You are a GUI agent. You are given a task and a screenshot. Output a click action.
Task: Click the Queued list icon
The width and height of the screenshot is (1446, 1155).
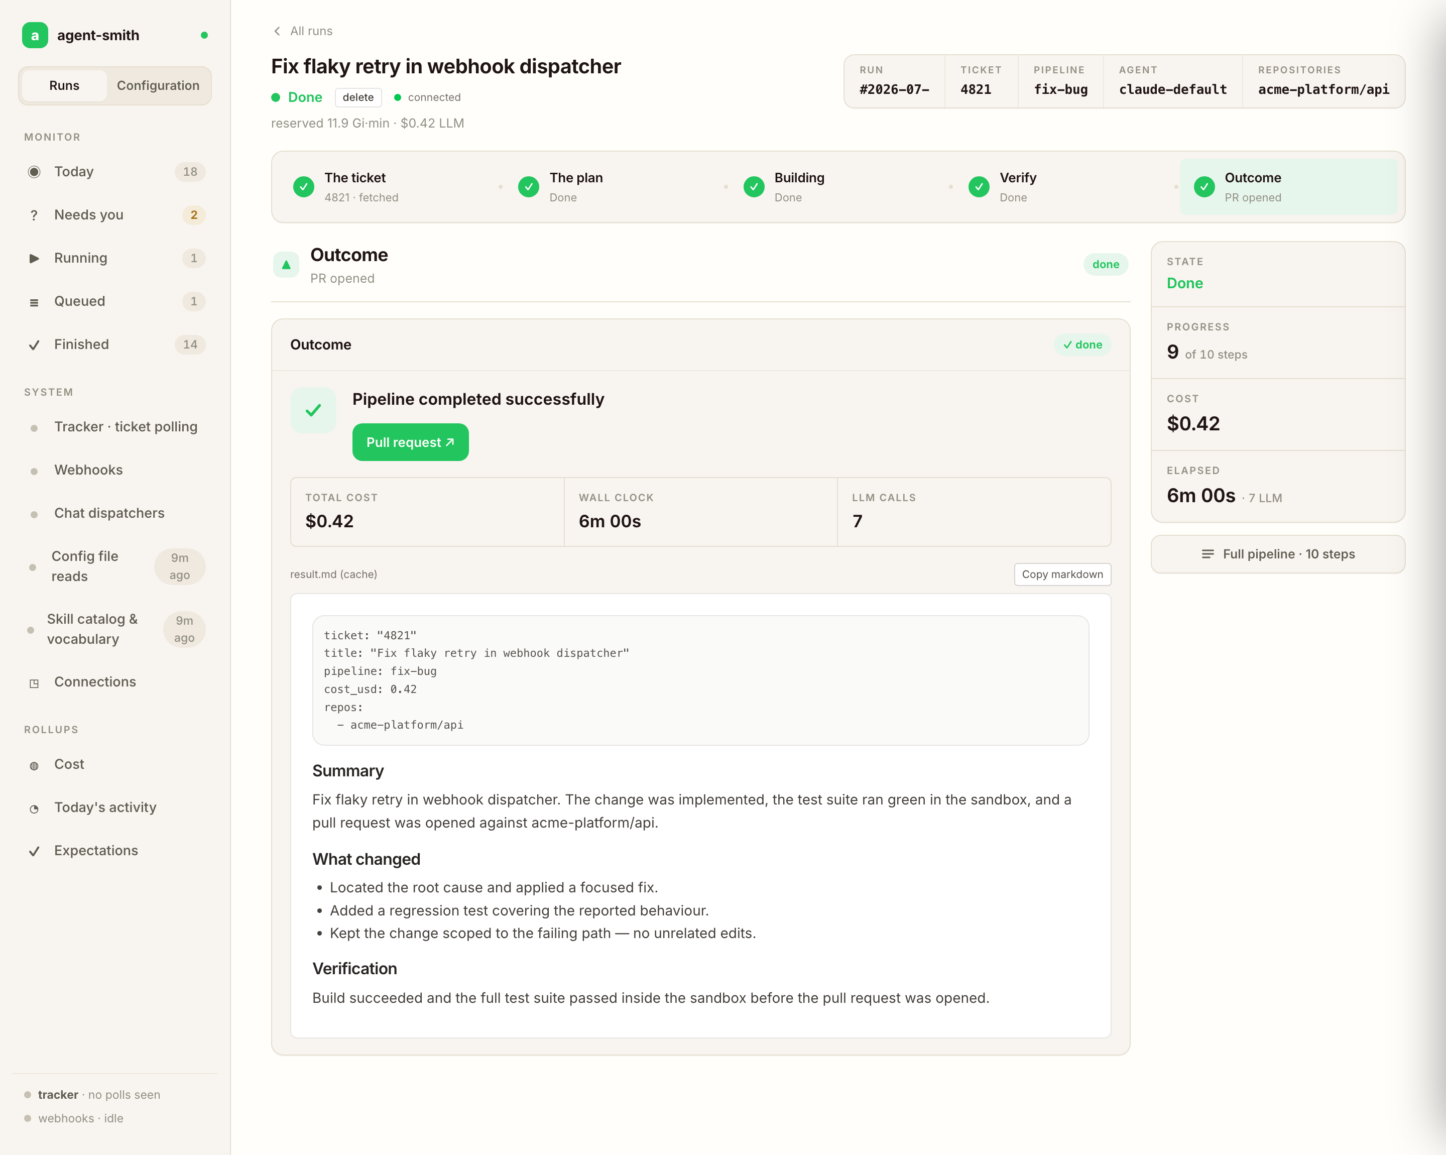click(x=34, y=302)
